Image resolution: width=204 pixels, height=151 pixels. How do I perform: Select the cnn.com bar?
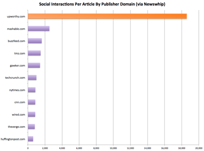click(31, 102)
